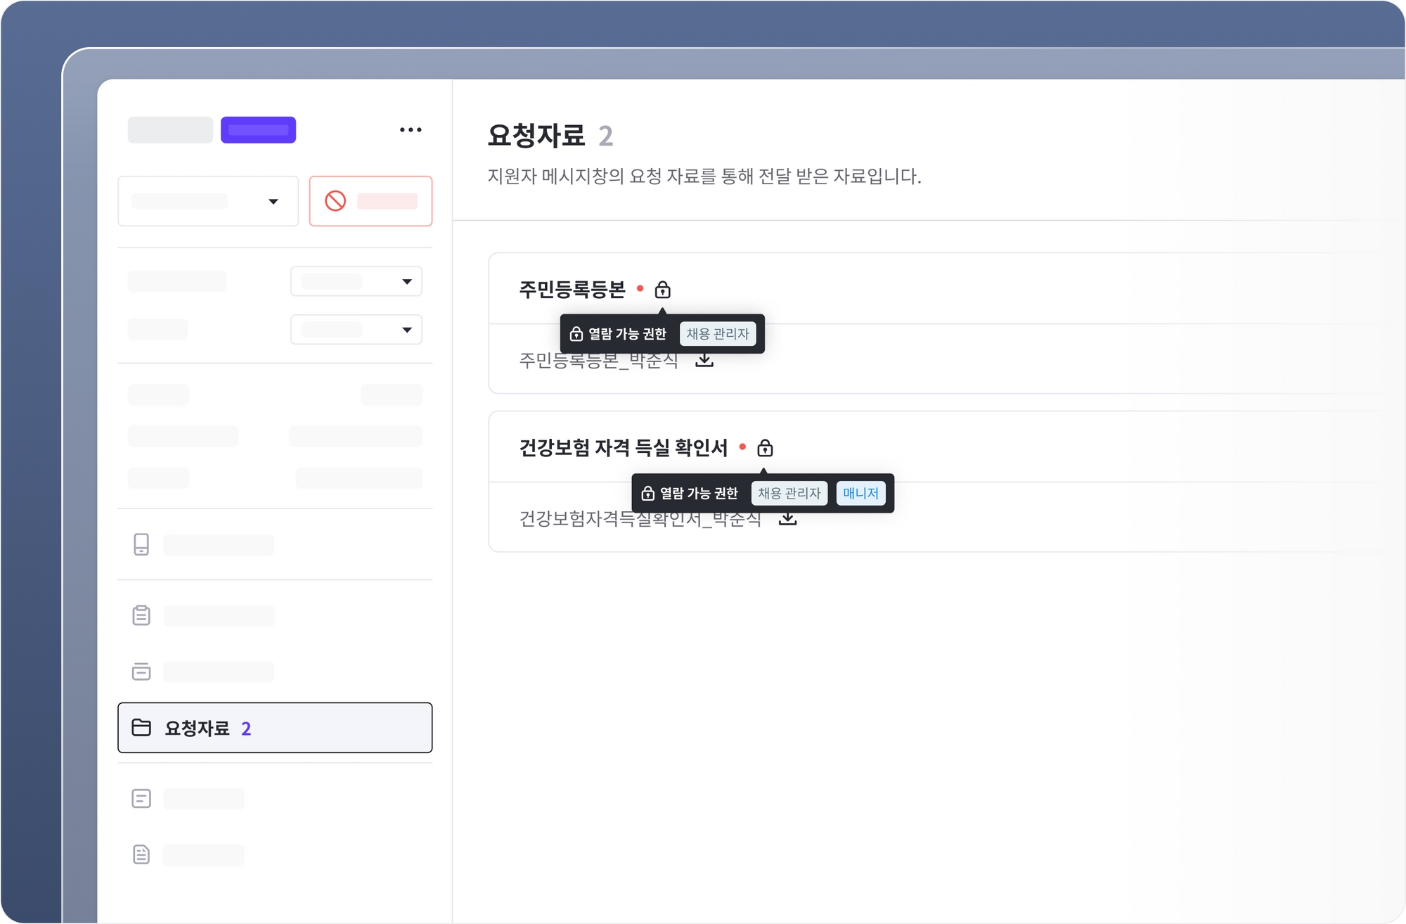1406x924 pixels.
Task: Click the 매니저 permission tag
Action: [x=860, y=494]
